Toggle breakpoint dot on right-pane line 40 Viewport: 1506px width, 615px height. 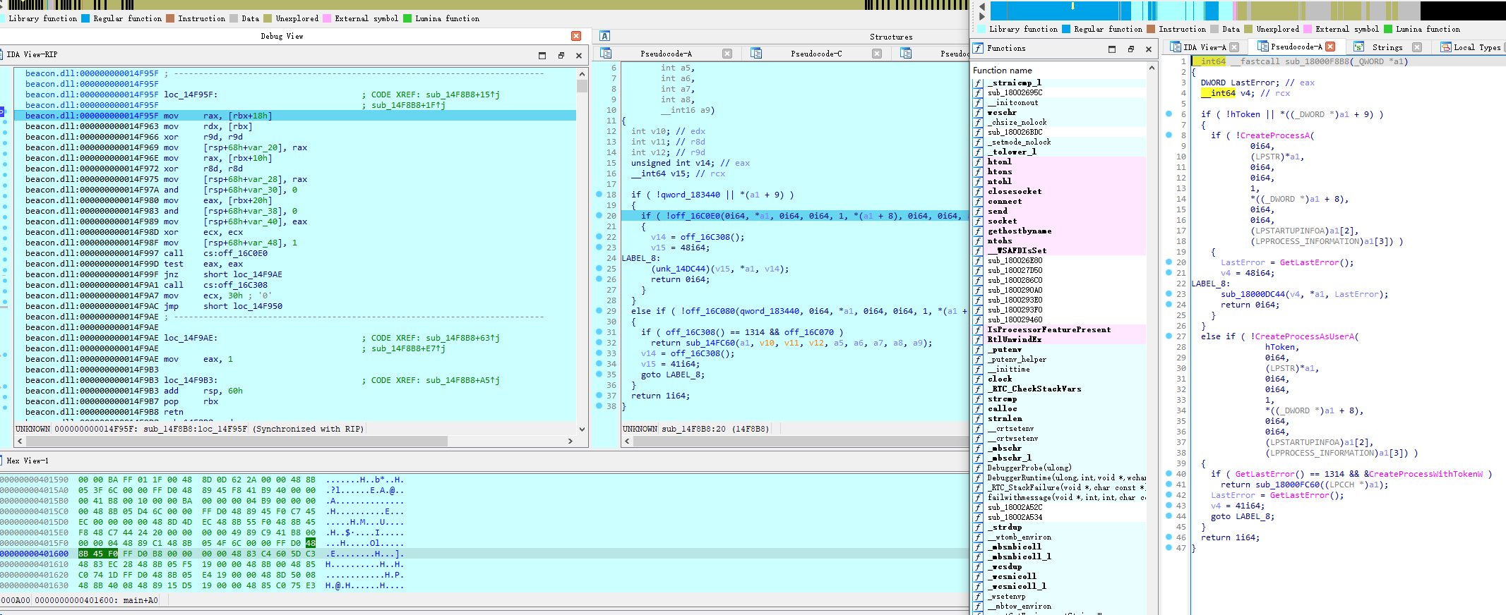coord(1169,473)
